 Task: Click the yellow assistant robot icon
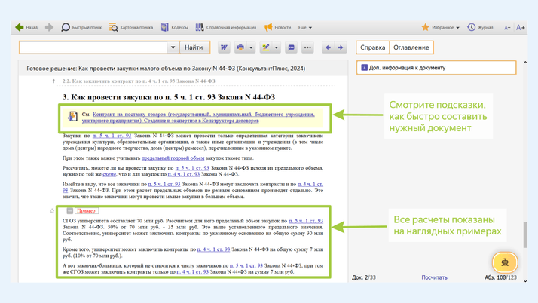pos(504,262)
